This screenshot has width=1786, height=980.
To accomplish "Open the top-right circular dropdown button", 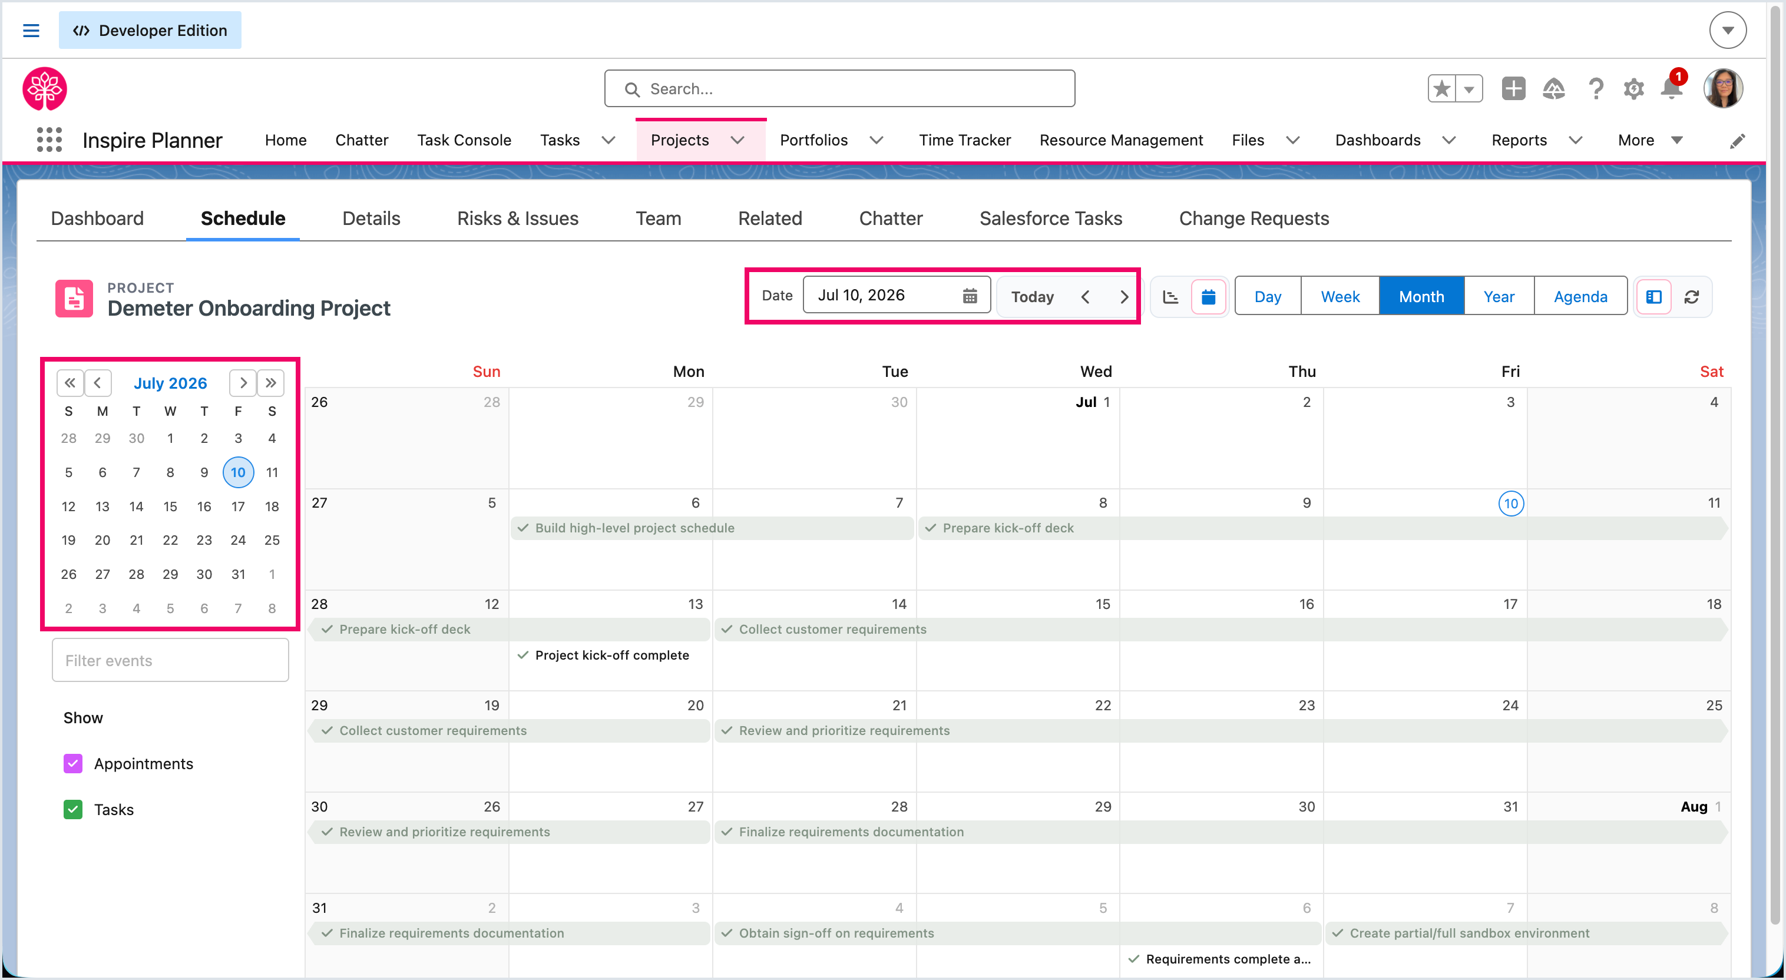I will [x=1727, y=31].
